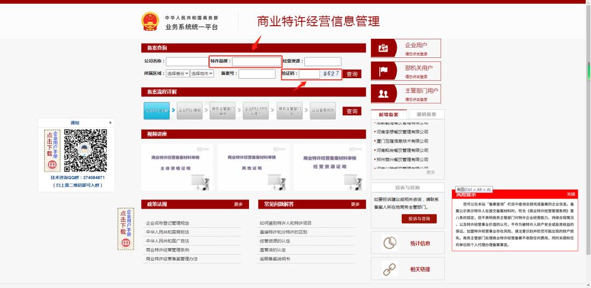
Task: Click the national emblem logo in the header
Action: pyautogui.click(x=150, y=21)
